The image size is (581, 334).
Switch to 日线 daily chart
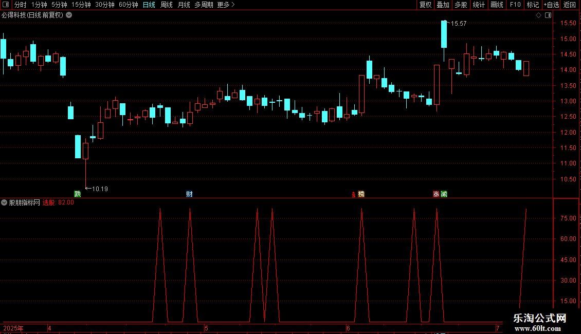point(149,5)
